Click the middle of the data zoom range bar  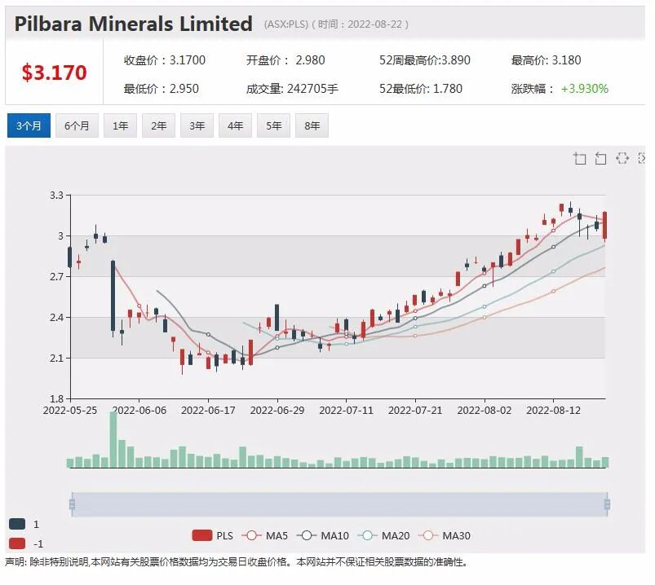point(339,504)
